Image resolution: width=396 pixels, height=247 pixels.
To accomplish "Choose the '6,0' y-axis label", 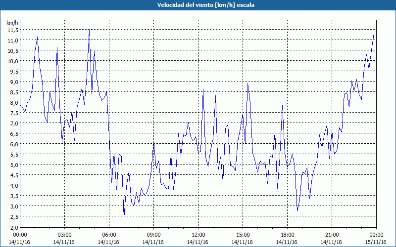I will click(x=14, y=144).
